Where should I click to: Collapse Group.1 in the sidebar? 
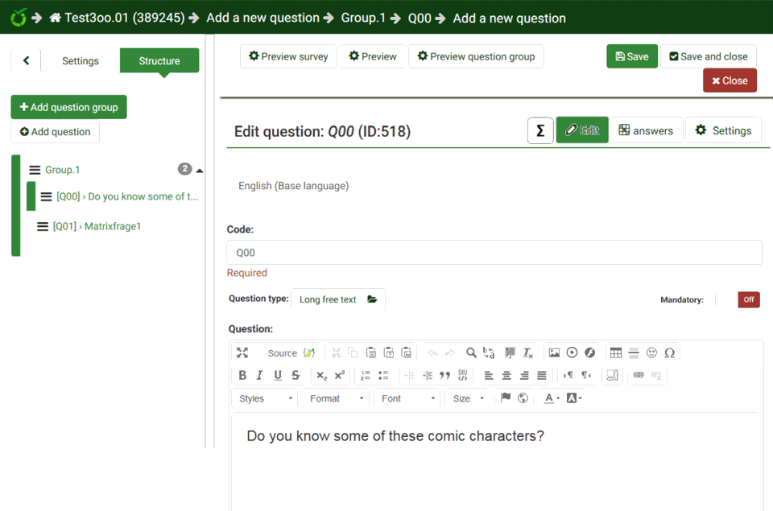tap(199, 171)
